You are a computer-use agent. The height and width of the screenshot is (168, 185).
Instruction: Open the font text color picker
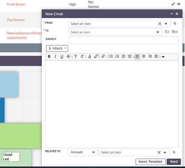point(90,56)
